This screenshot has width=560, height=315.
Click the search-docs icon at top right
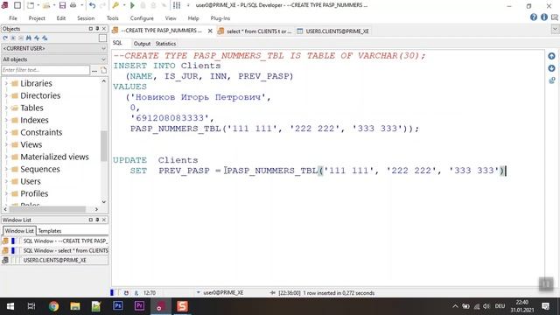(x=554, y=17)
